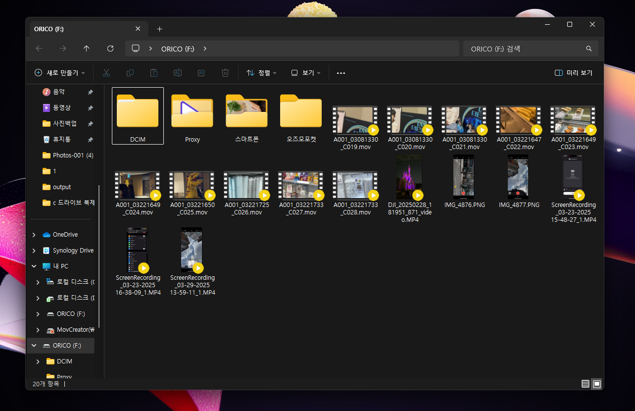Select A001_03221733_C028.mov video
Image resolution: width=635 pixels, height=411 pixels.
355,193
